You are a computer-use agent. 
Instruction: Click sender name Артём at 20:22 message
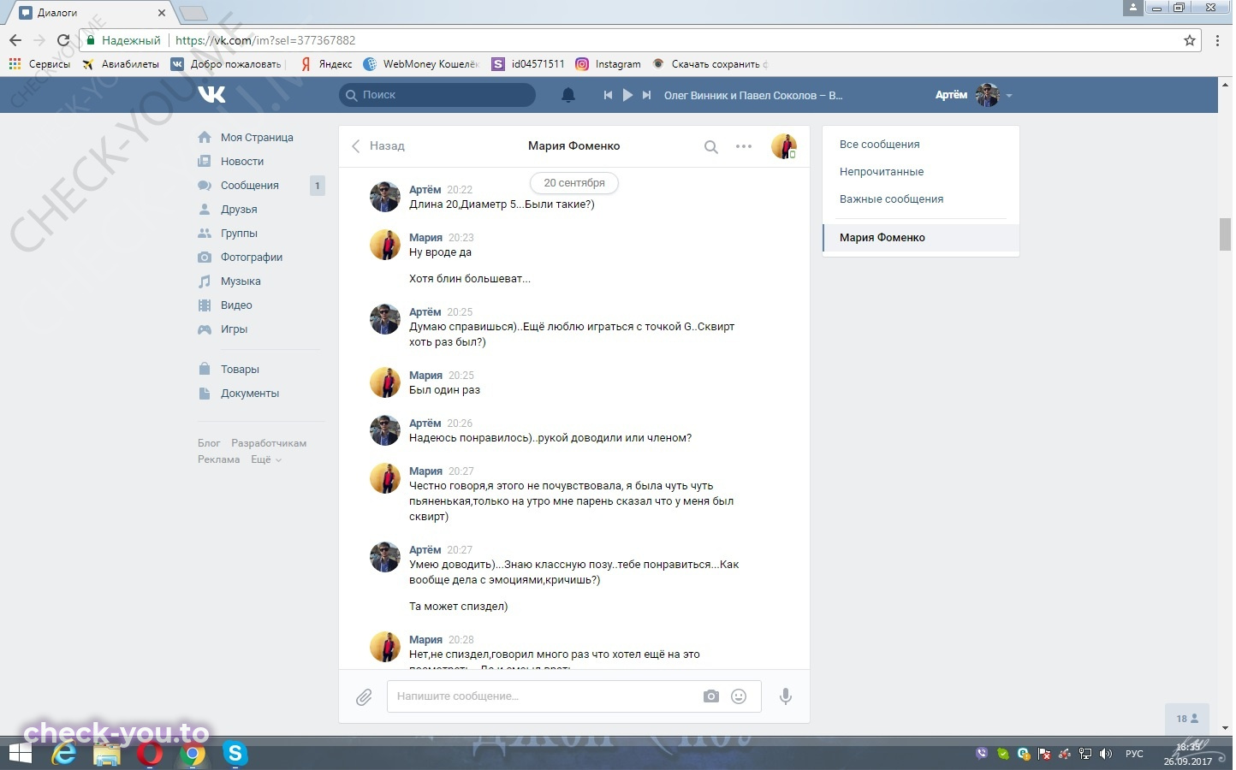[x=425, y=189]
